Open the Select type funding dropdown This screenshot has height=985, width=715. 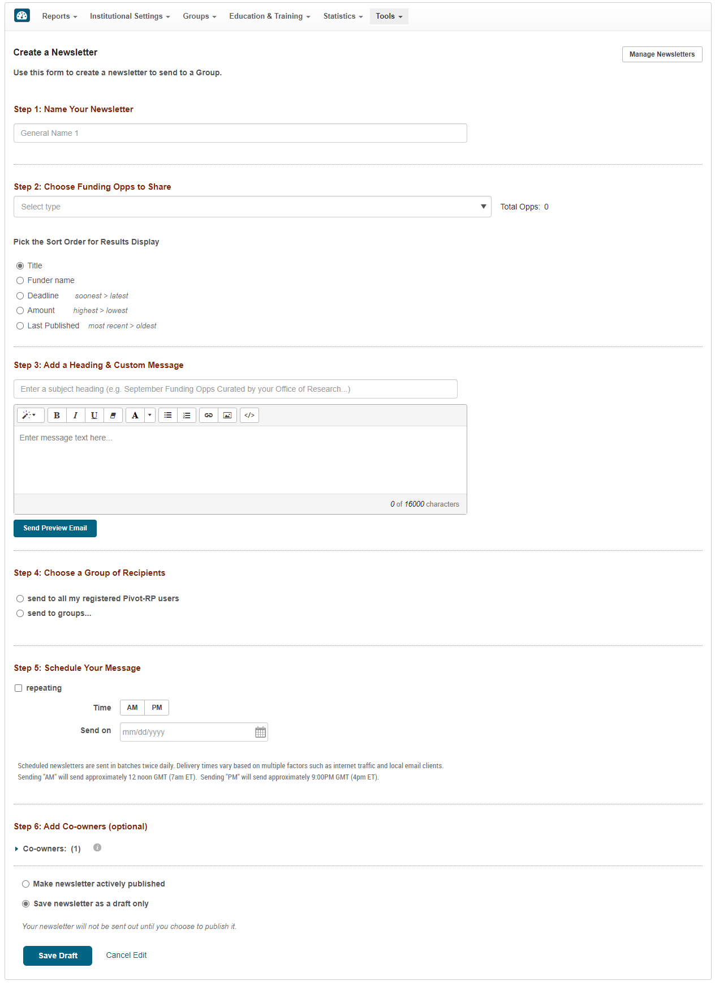click(252, 207)
